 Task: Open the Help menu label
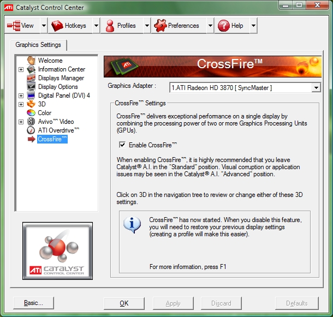(x=237, y=26)
